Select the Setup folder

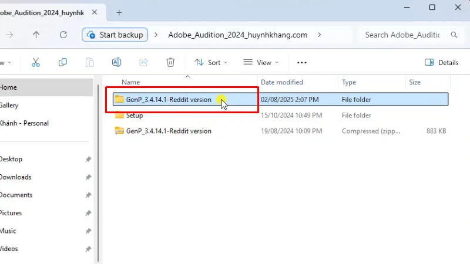click(x=134, y=116)
